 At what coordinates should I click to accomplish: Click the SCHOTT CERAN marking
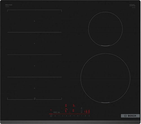coord(132,5)
